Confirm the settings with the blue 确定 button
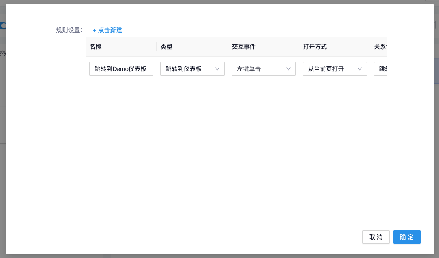This screenshot has width=439, height=258. pyautogui.click(x=406, y=237)
